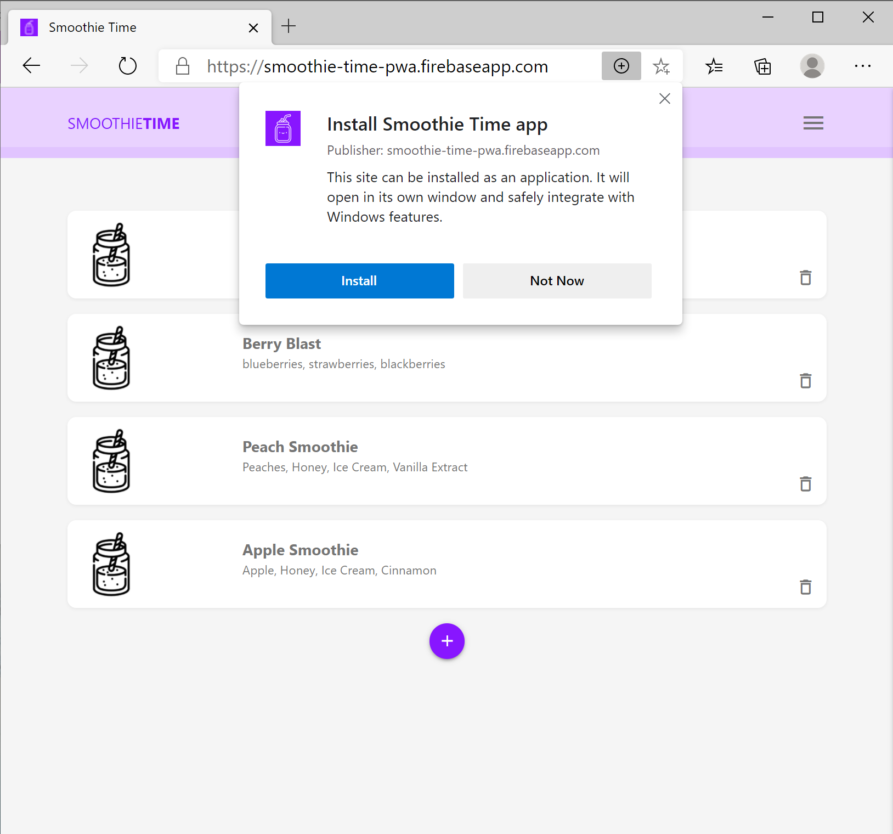This screenshot has width=893, height=834.
Task: Click the SMOOTHIETIME logo
Action: coord(123,123)
